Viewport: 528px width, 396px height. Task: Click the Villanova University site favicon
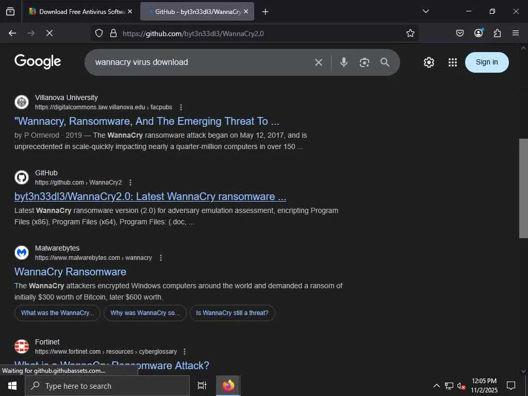(22, 103)
